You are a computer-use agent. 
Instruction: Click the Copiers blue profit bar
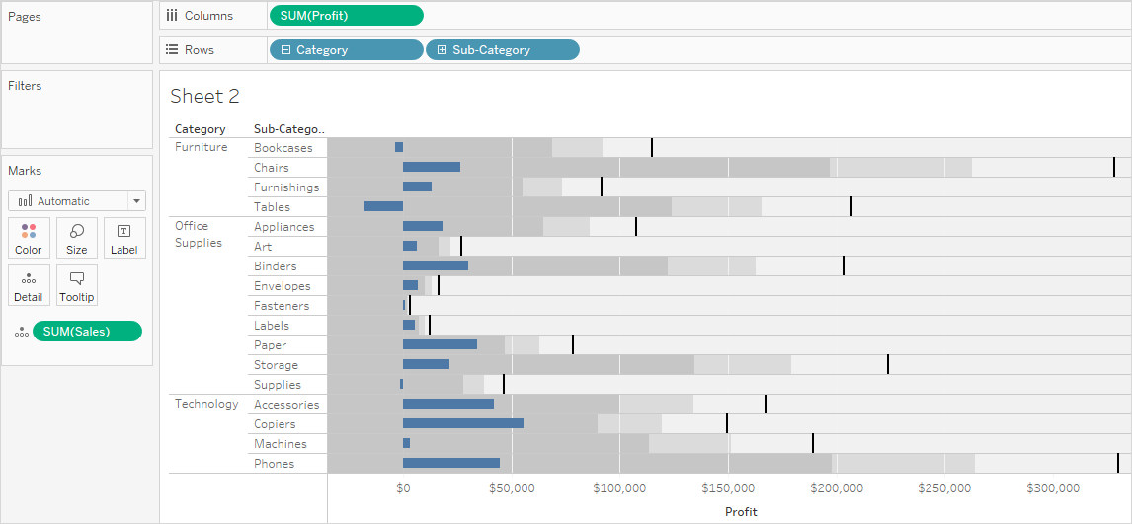[462, 423]
